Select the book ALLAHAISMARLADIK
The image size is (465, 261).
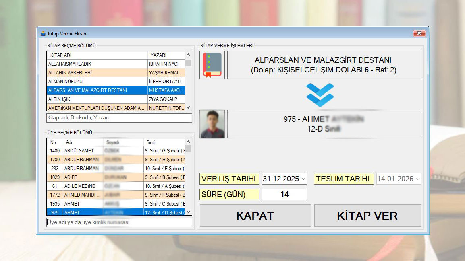click(x=97, y=64)
